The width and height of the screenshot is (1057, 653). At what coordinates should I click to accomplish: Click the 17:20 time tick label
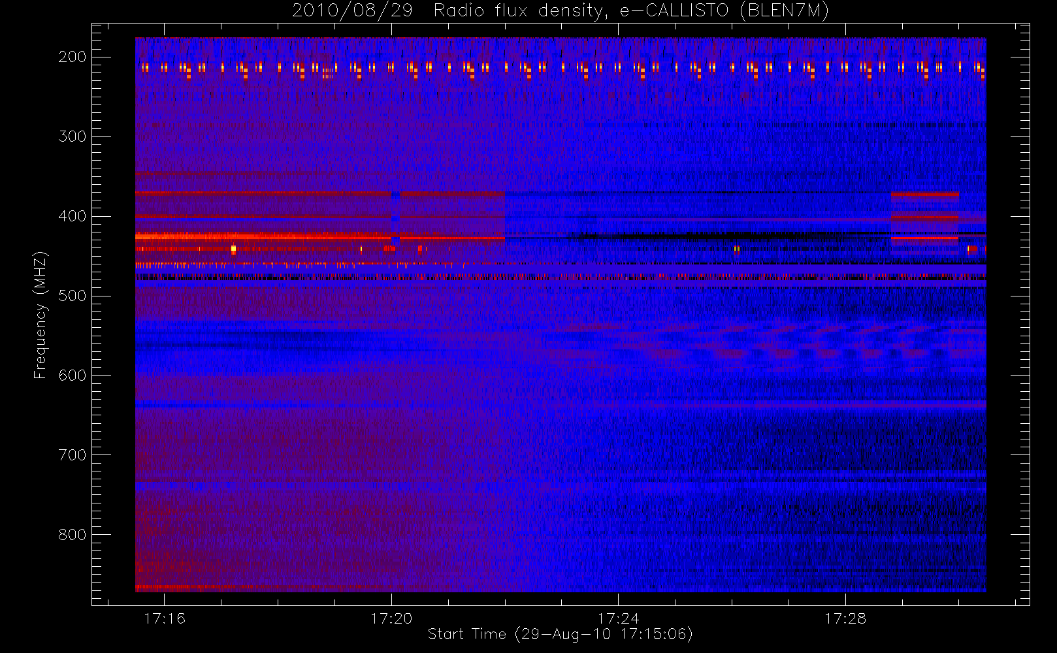391,618
